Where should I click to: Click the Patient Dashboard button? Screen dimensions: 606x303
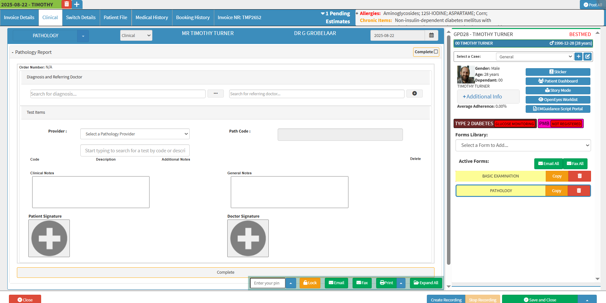click(x=558, y=81)
